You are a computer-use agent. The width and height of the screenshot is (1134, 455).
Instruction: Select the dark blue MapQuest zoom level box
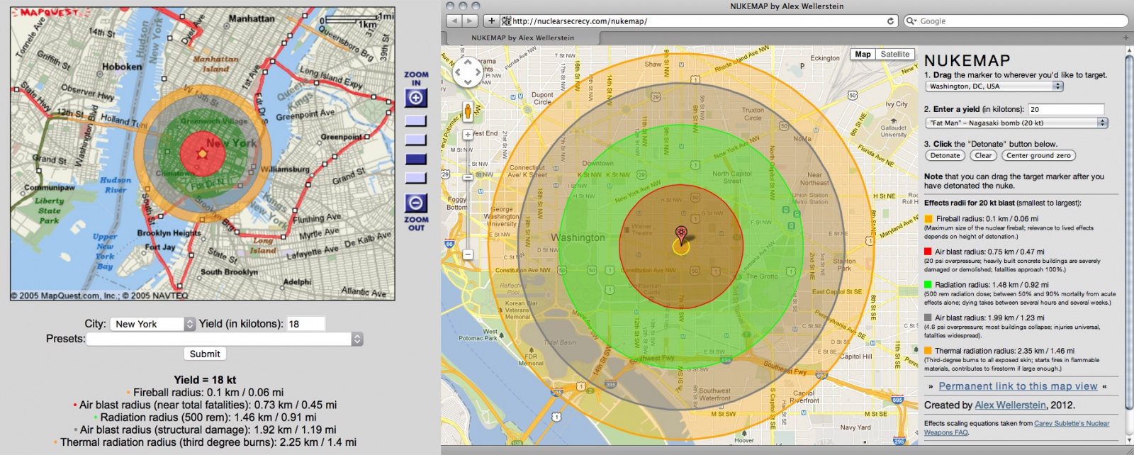[415, 159]
